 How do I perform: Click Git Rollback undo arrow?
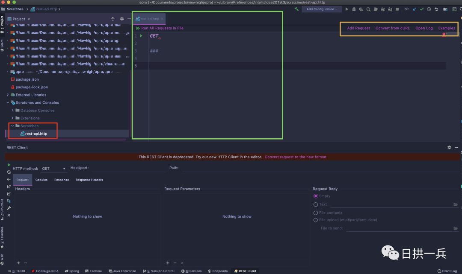(436, 9)
